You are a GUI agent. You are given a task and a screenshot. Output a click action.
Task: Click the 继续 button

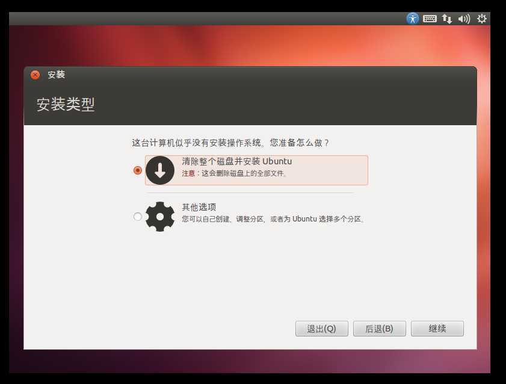coord(437,328)
